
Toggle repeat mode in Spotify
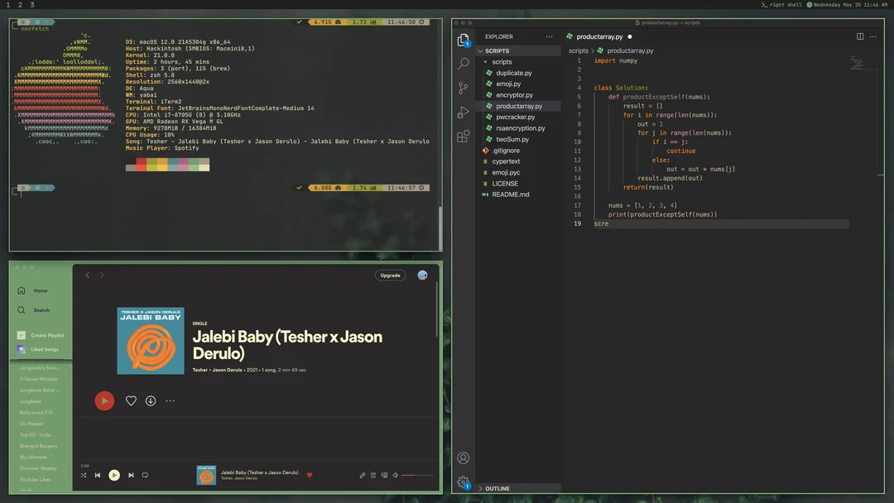pos(145,475)
